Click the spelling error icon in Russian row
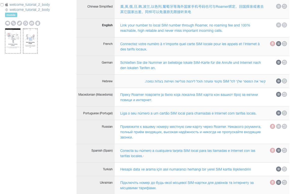 tap(273, 126)
